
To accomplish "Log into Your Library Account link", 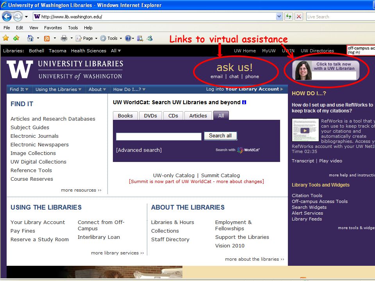I will (245, 89).
